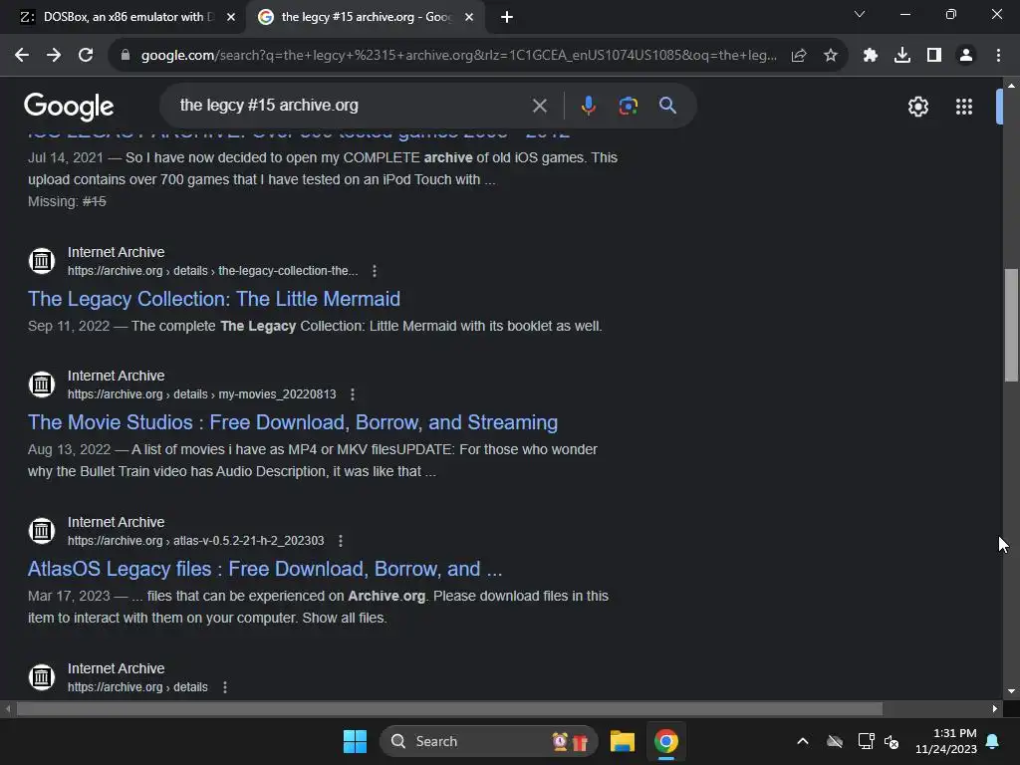Image resolution: width=1020 pixels, height=765 pixels.
Task: Go back to the previous page
Action: [22, 56]
